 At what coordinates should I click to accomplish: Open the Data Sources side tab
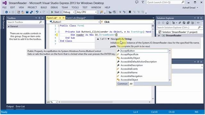tap(4, 22)
